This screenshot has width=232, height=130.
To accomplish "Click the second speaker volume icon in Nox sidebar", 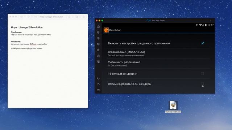I will [x=98, y=44].
